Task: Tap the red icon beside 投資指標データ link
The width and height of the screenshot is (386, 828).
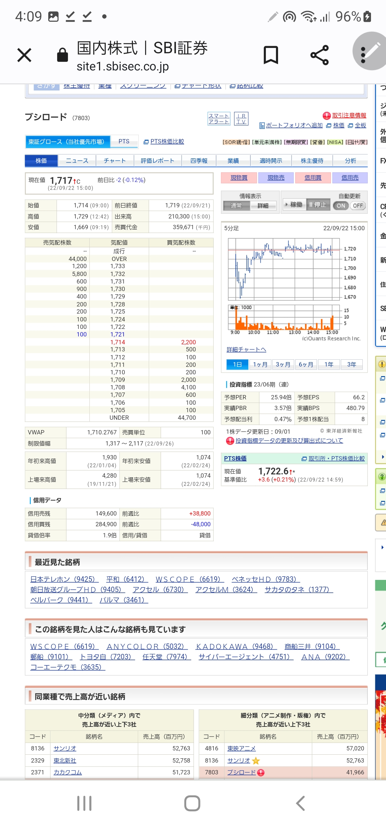Action: pos(230,441)
